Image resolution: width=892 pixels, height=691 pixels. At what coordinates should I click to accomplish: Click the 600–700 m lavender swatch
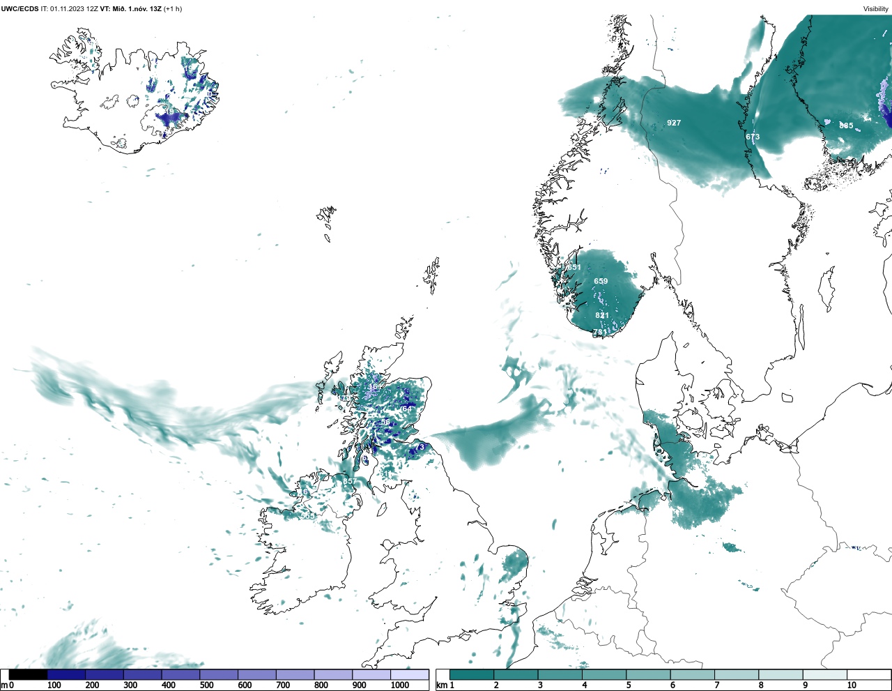click(x=256, y=674)
